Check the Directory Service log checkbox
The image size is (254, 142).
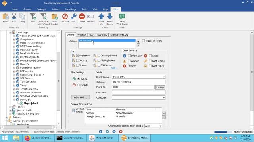pos(99,56)
